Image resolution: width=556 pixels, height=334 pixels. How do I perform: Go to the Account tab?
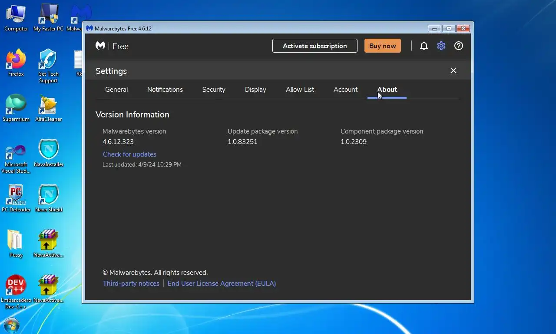(345, 90)
